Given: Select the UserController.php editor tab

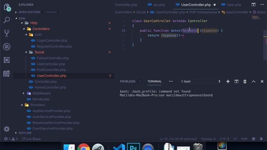Looking at the screenshot, I should 196,5.
